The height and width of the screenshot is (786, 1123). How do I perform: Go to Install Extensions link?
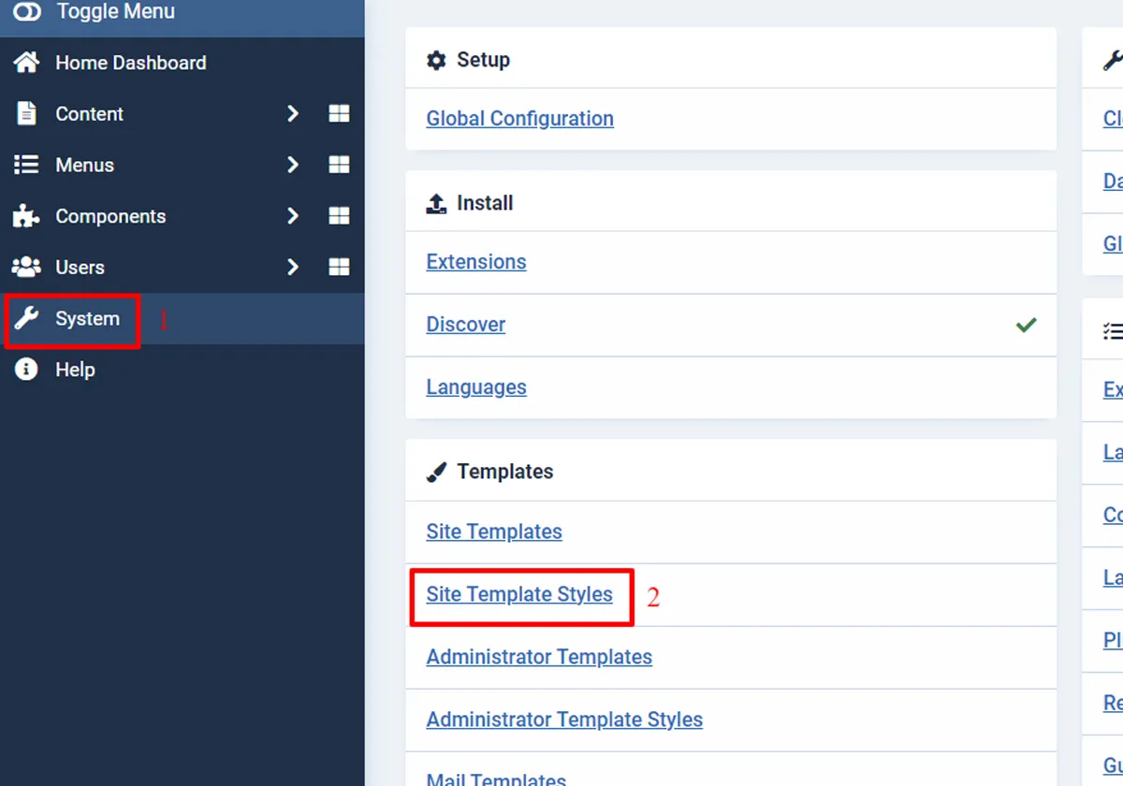coord(475,262)
